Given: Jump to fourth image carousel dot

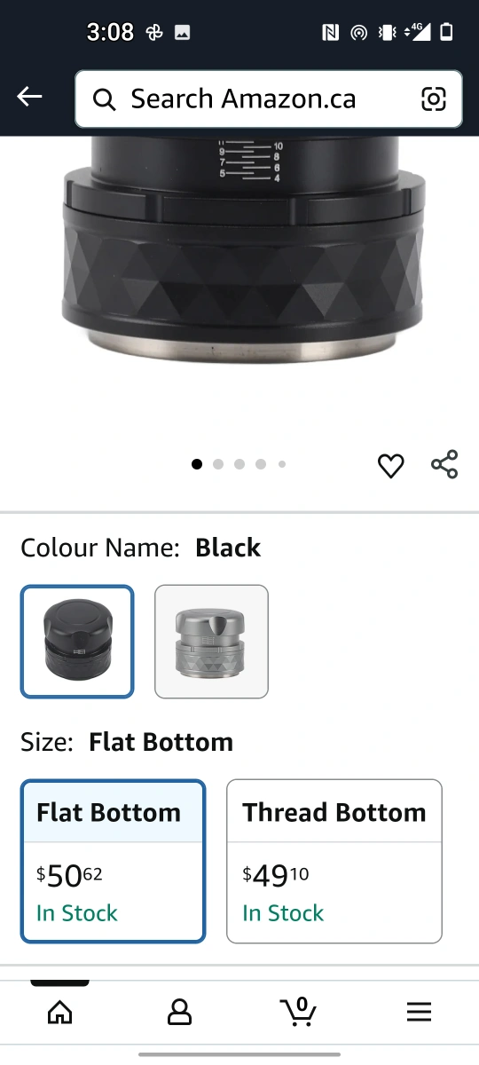Looking at the screenshot, I should 261,464.
